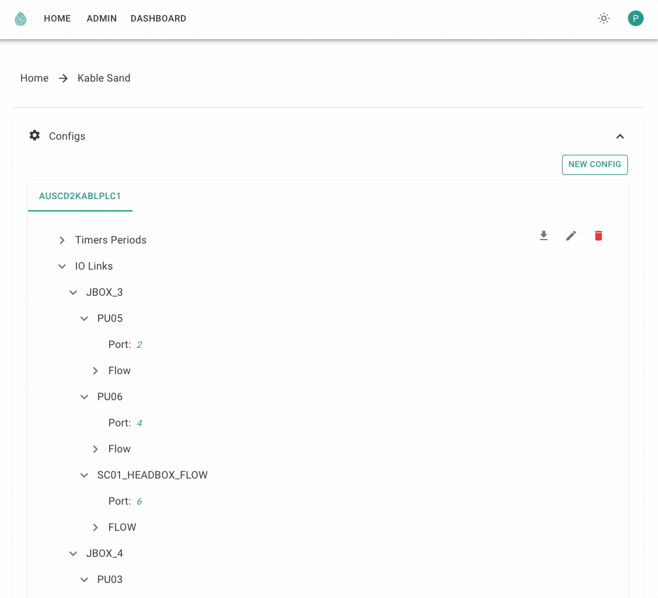Follow the Home breadcrumb link

35,78
